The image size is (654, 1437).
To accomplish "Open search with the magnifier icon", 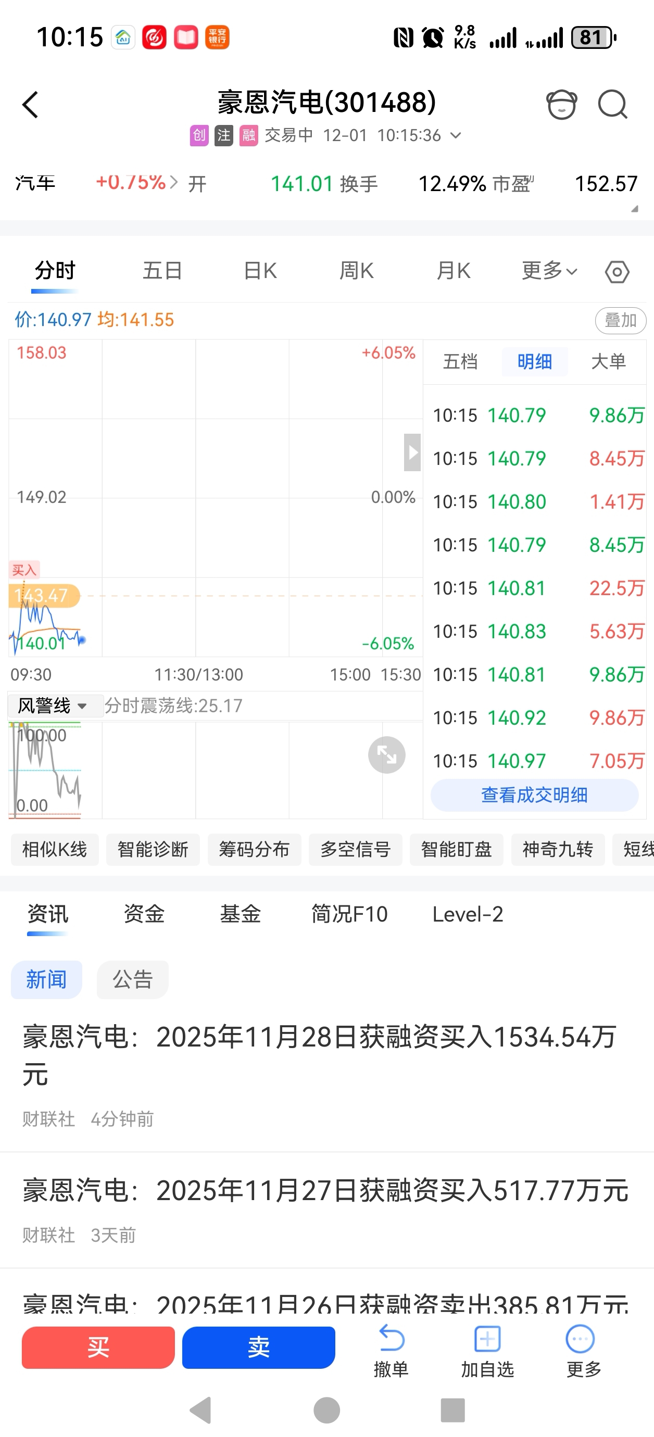I will (613, 104).
